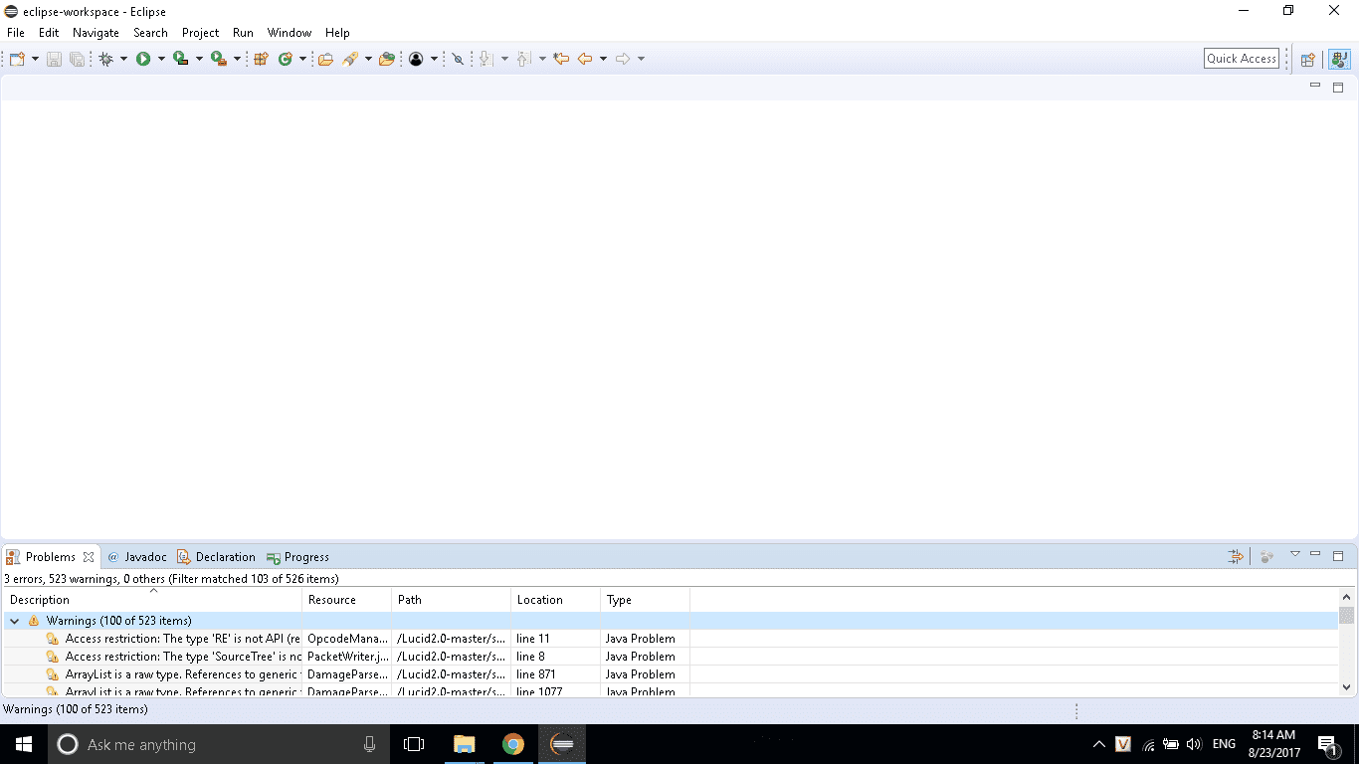Open the Edit menu

[49, 33]
